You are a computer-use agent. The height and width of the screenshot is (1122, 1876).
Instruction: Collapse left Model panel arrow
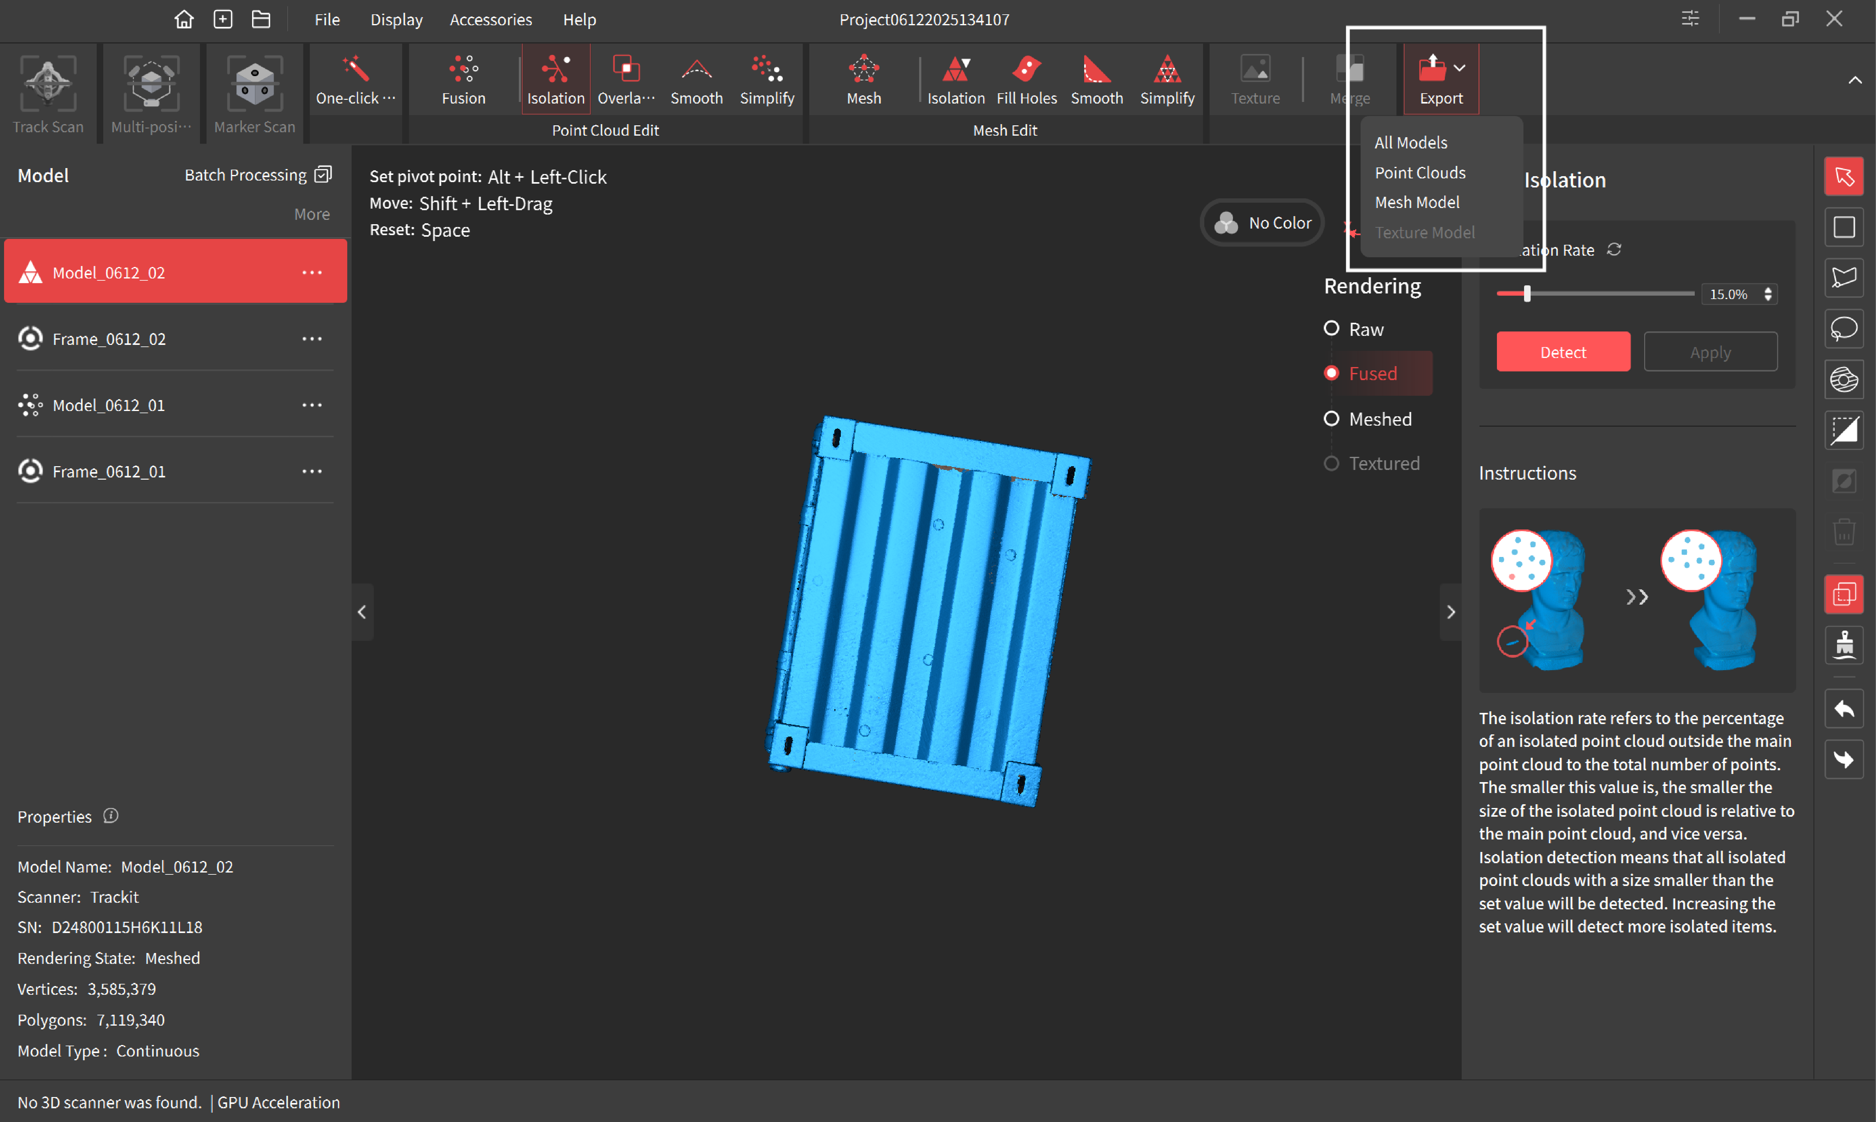[362, 612]
